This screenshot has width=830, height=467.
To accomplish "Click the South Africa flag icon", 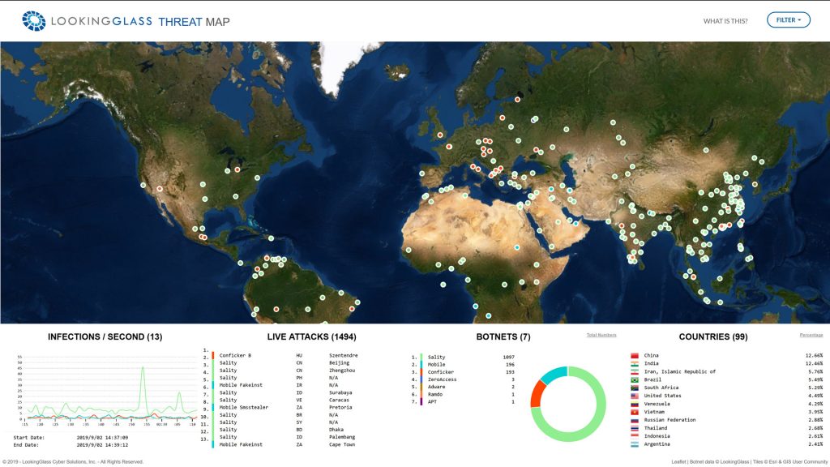I will 635,388.
